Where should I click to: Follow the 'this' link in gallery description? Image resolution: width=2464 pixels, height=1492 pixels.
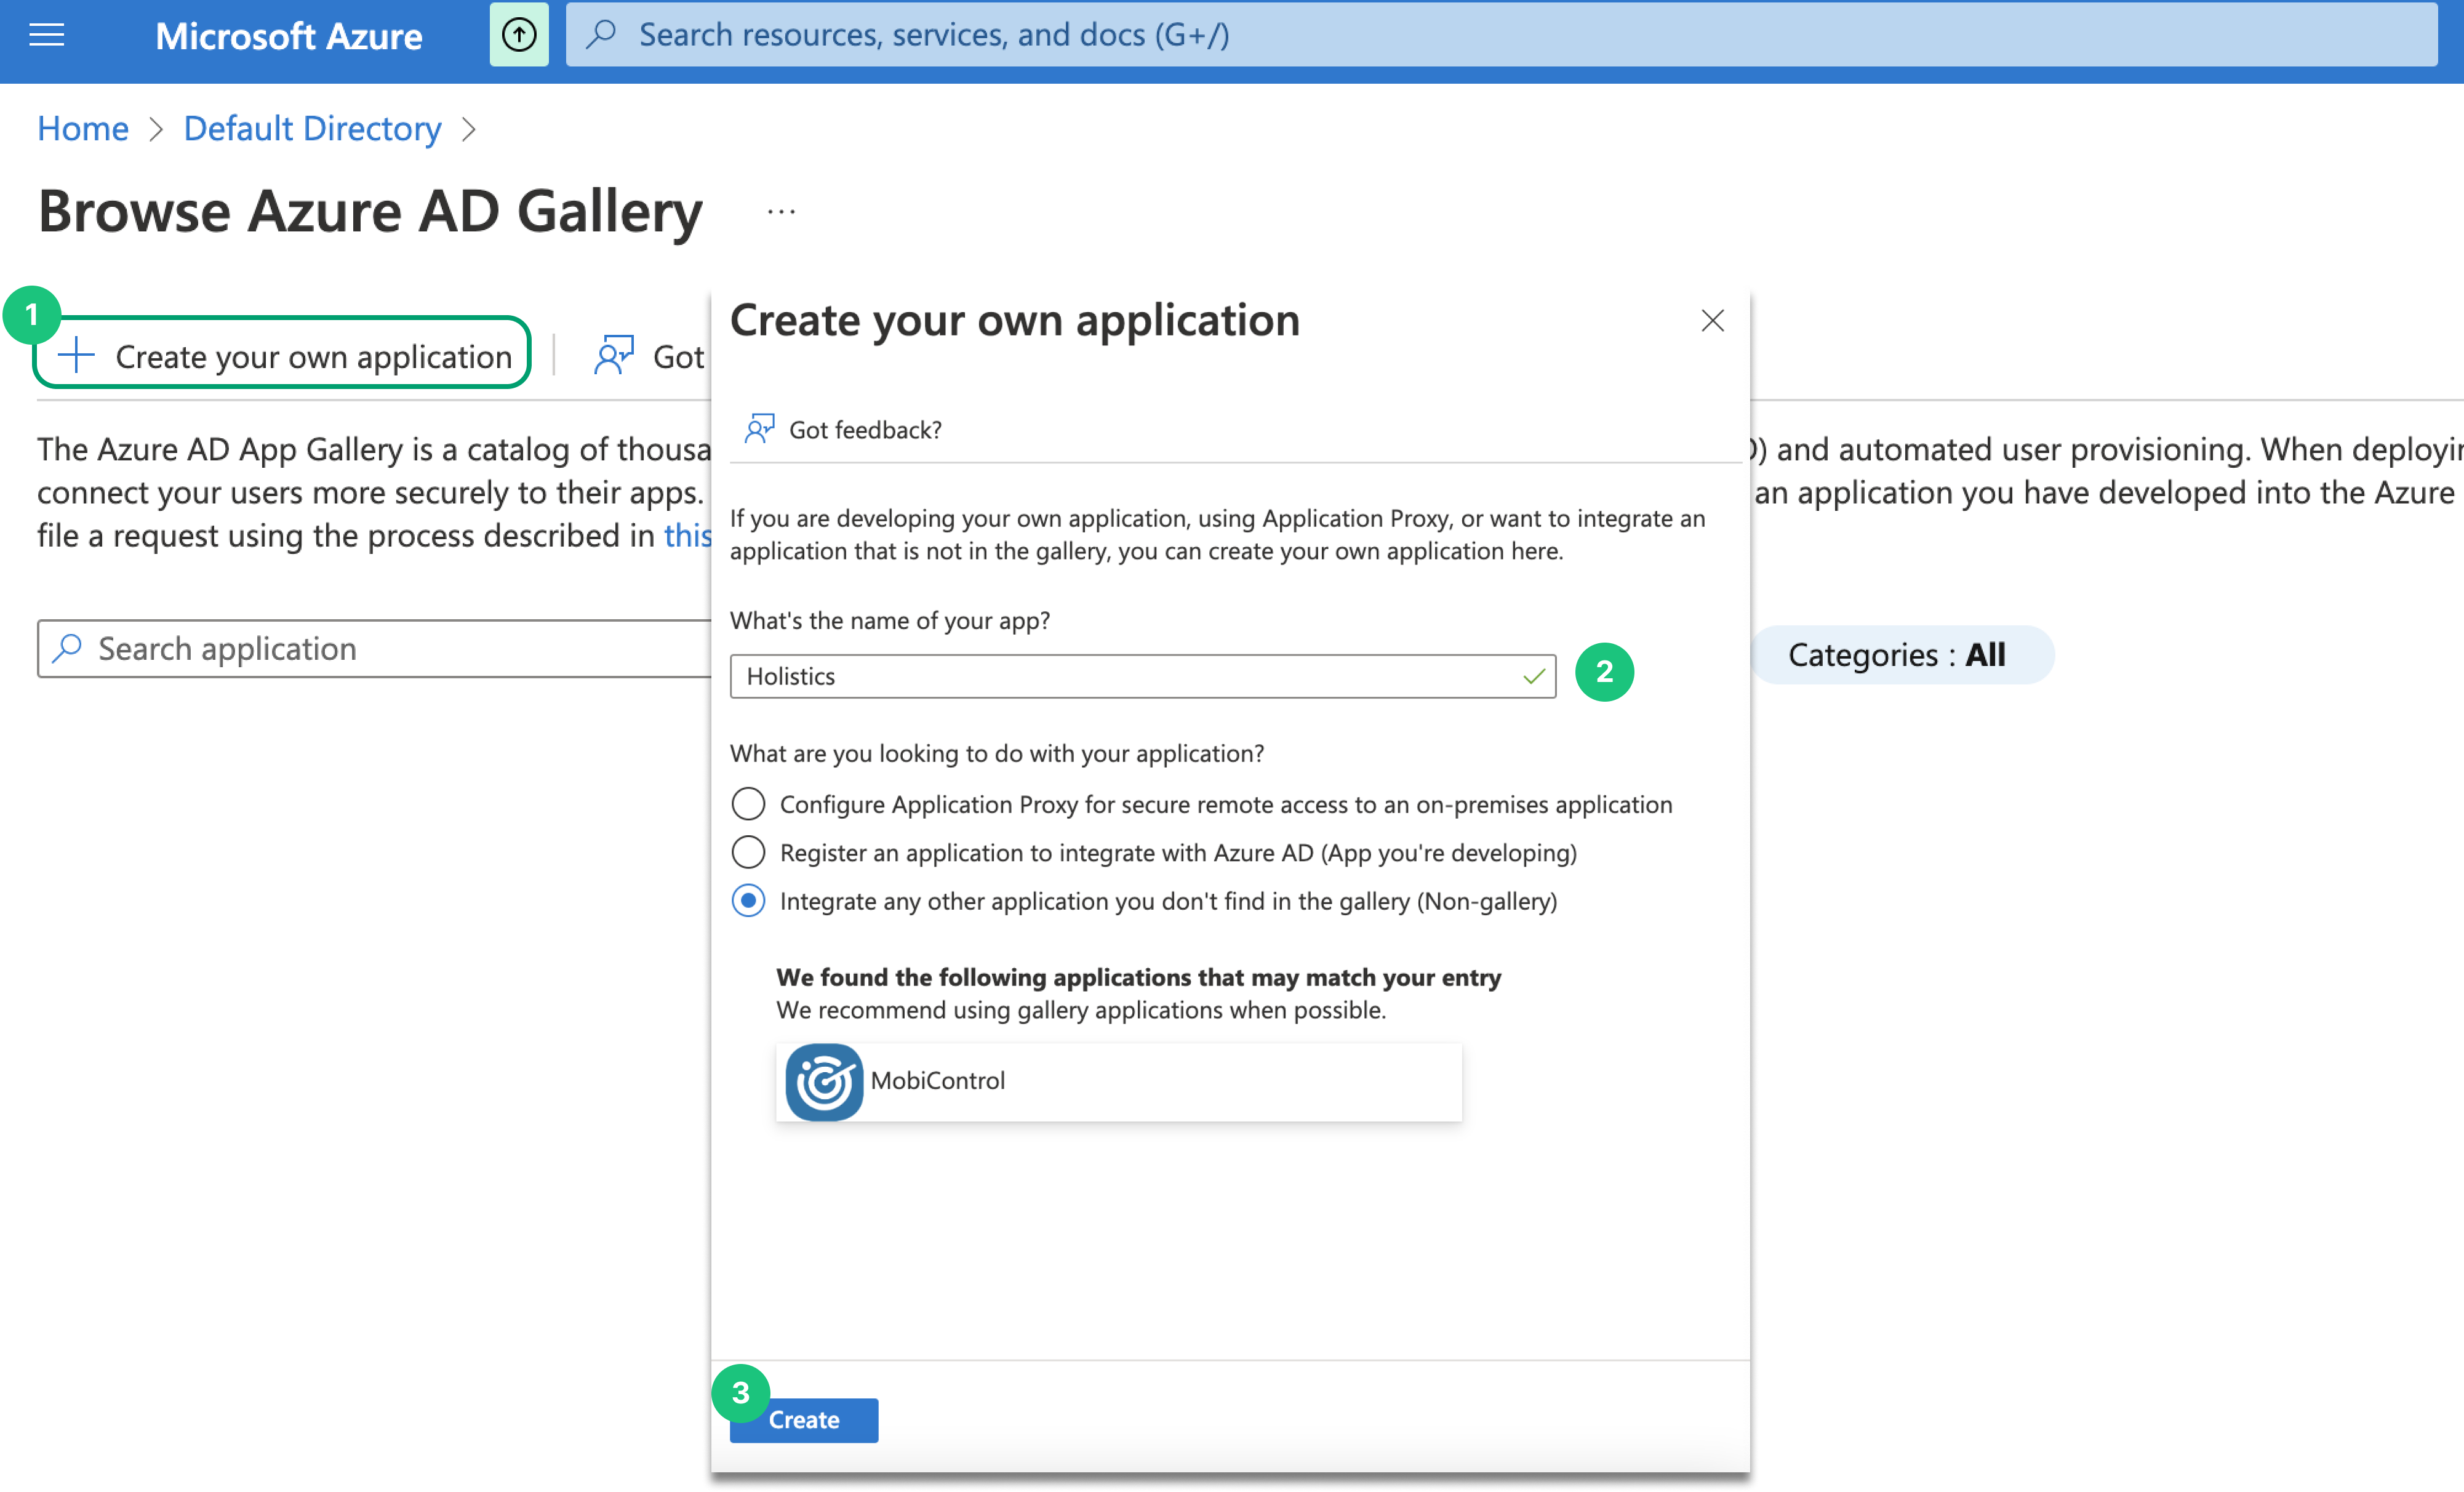pos(687,536)
